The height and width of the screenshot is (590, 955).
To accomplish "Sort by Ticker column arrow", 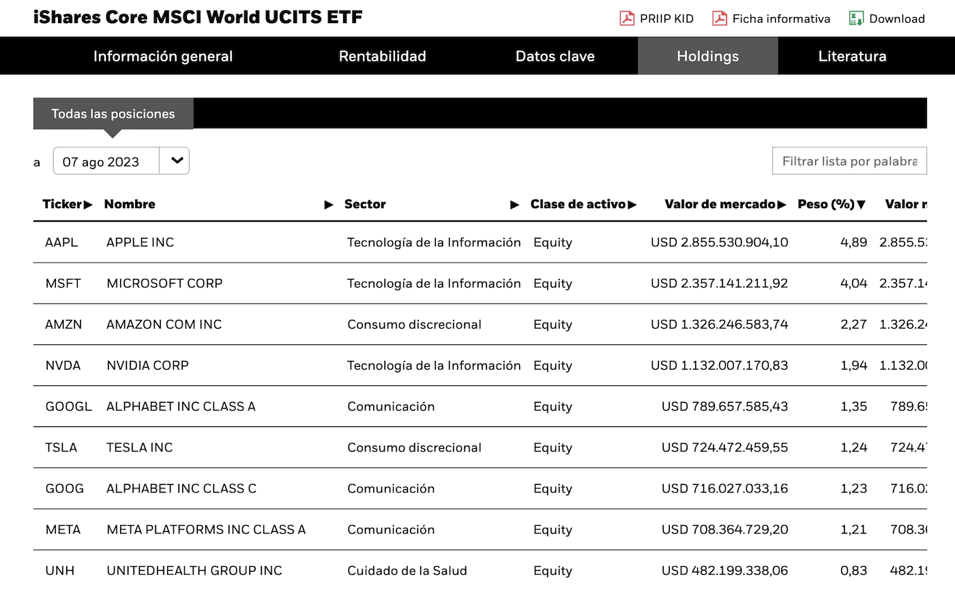I will click(x=88, y=204).
